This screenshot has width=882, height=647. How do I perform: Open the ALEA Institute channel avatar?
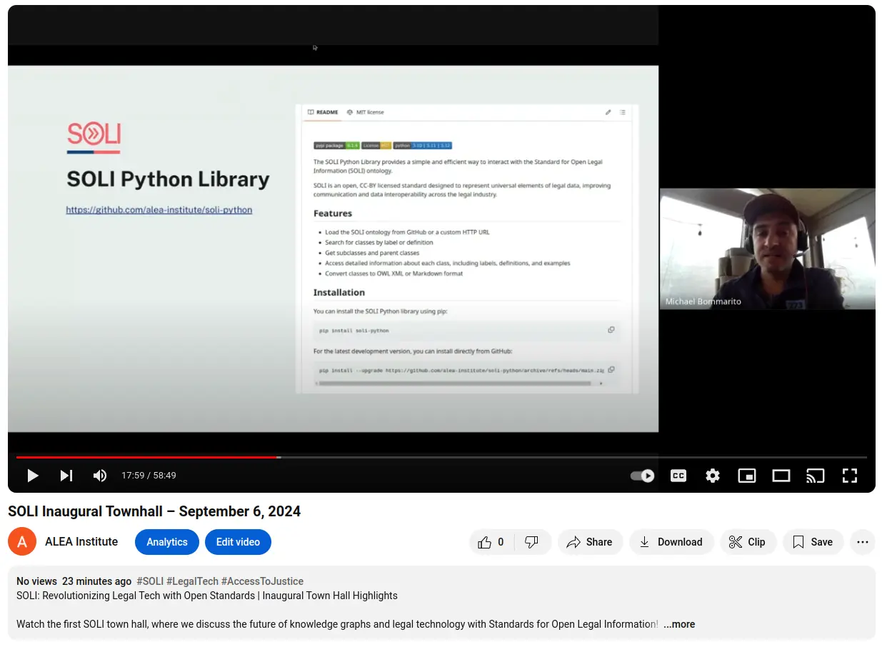[22, 542]
